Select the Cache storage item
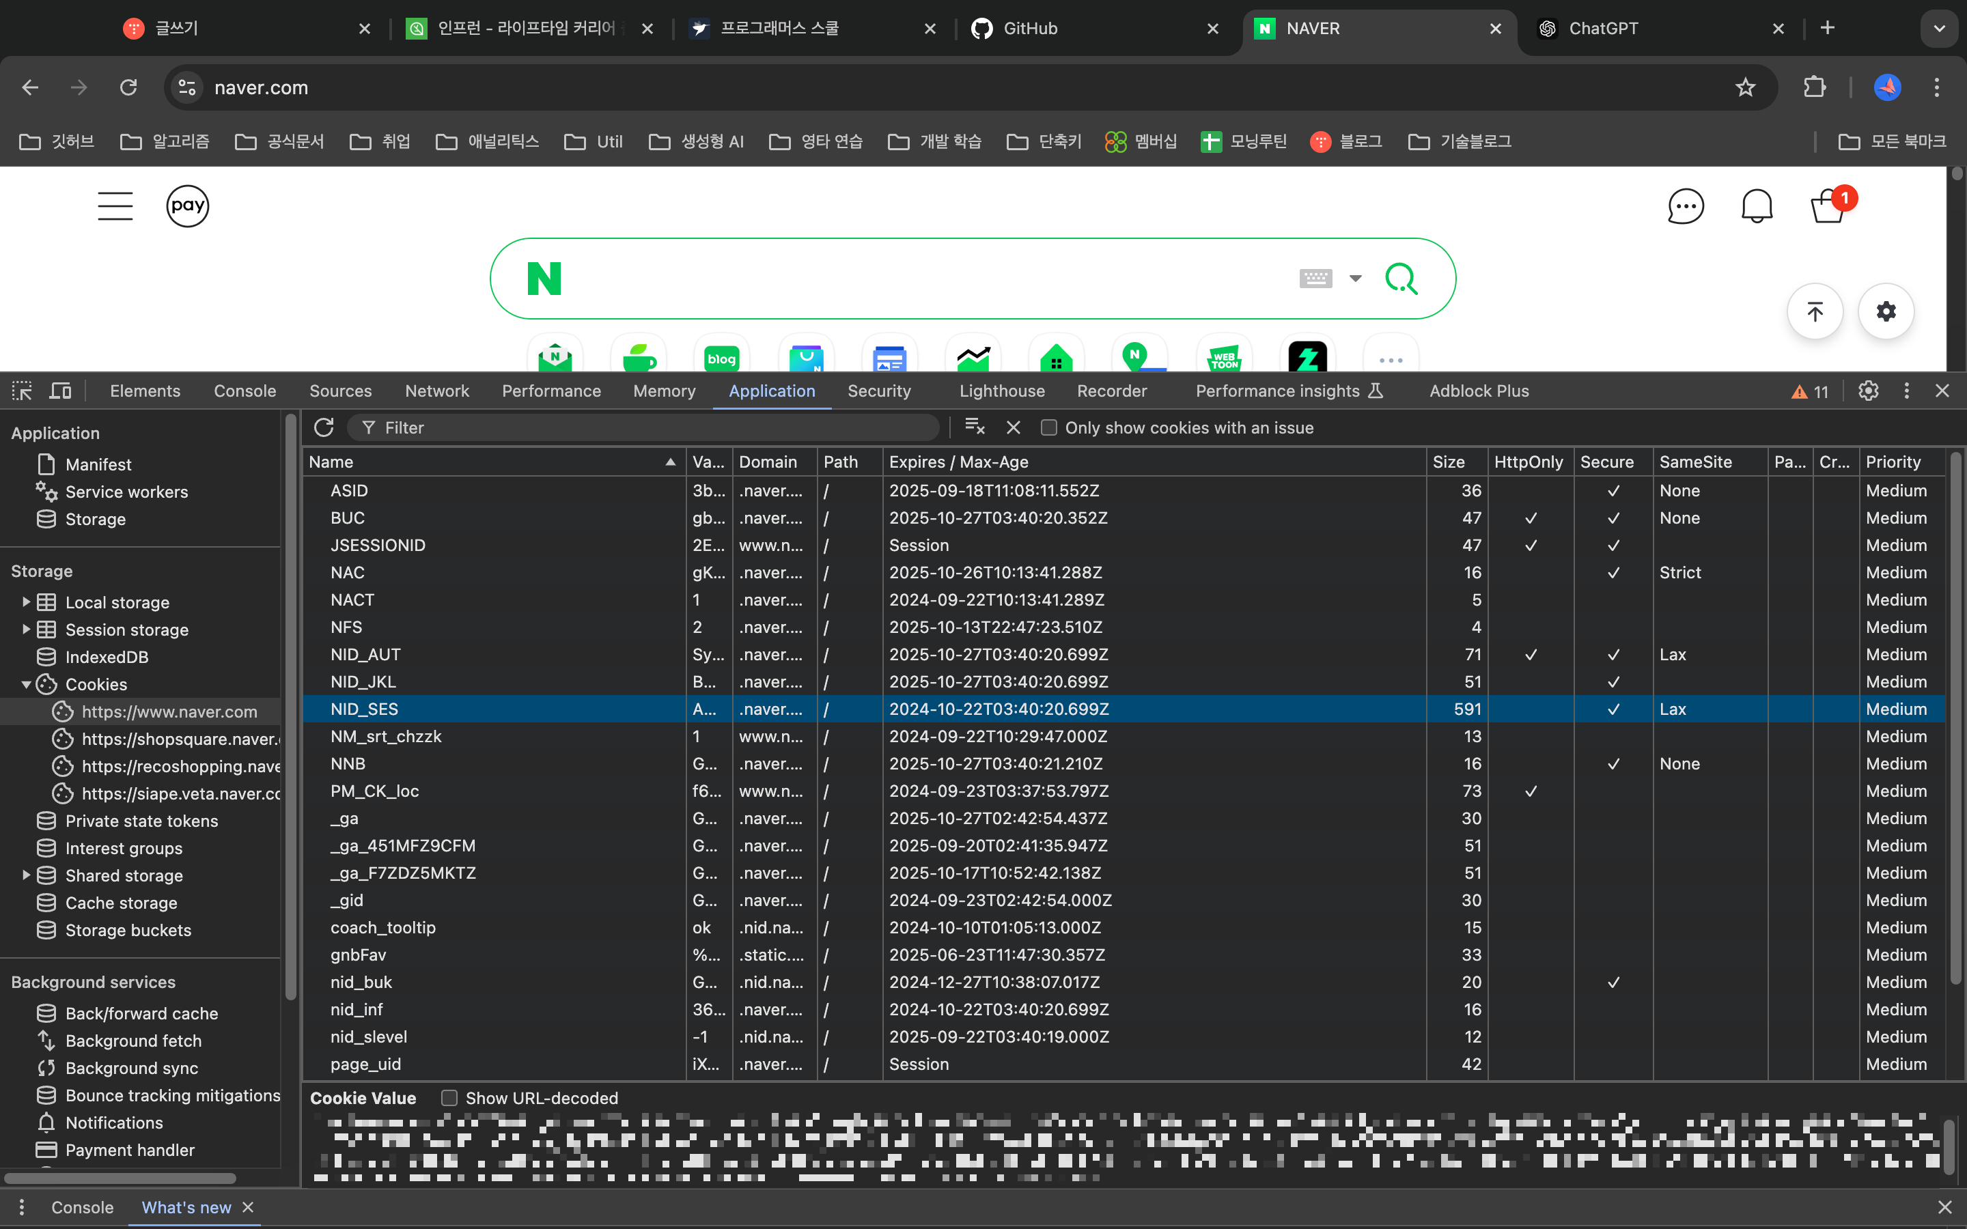Image resolution: width=1967 pixels, height=1229 pixels. [x=121, y=902]
